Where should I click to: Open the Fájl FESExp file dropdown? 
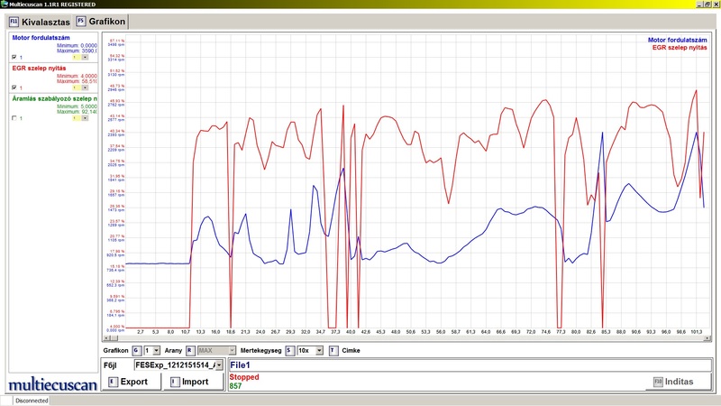pos(219,364)
